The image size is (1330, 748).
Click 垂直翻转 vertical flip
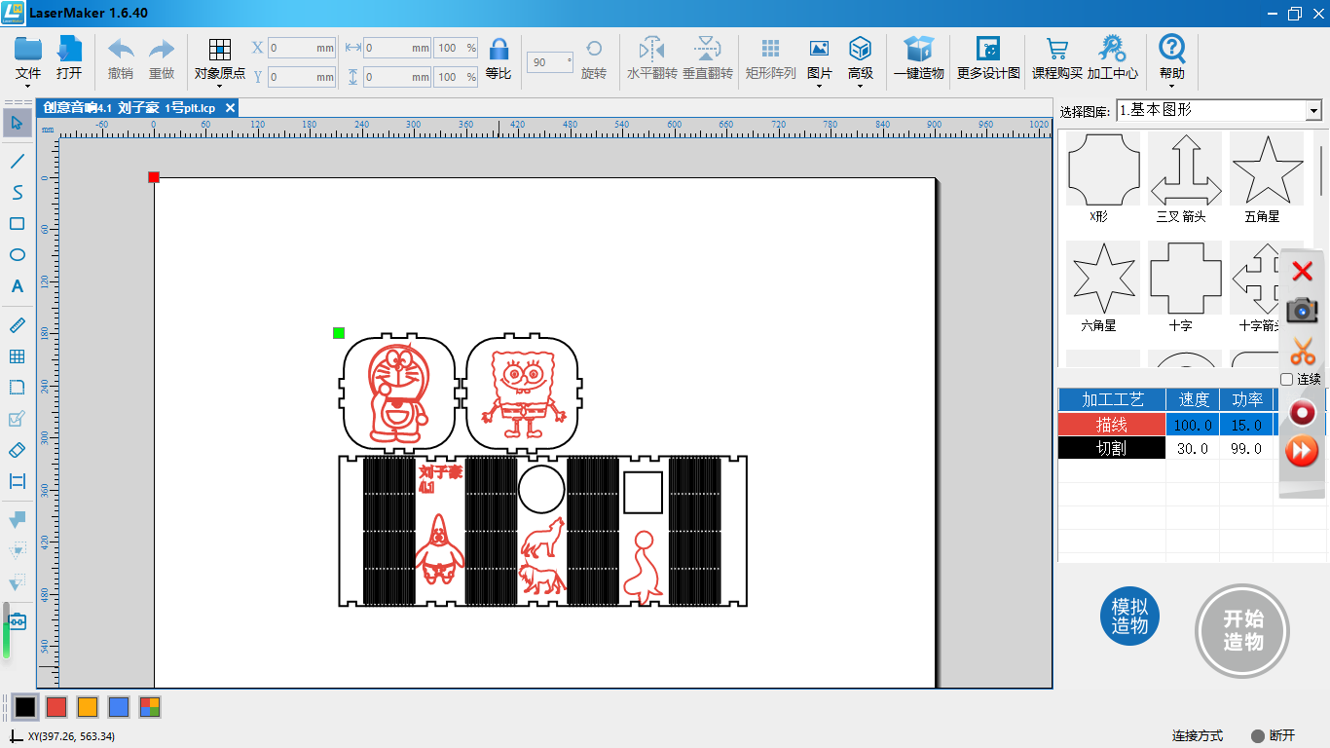tap(708, 57)
